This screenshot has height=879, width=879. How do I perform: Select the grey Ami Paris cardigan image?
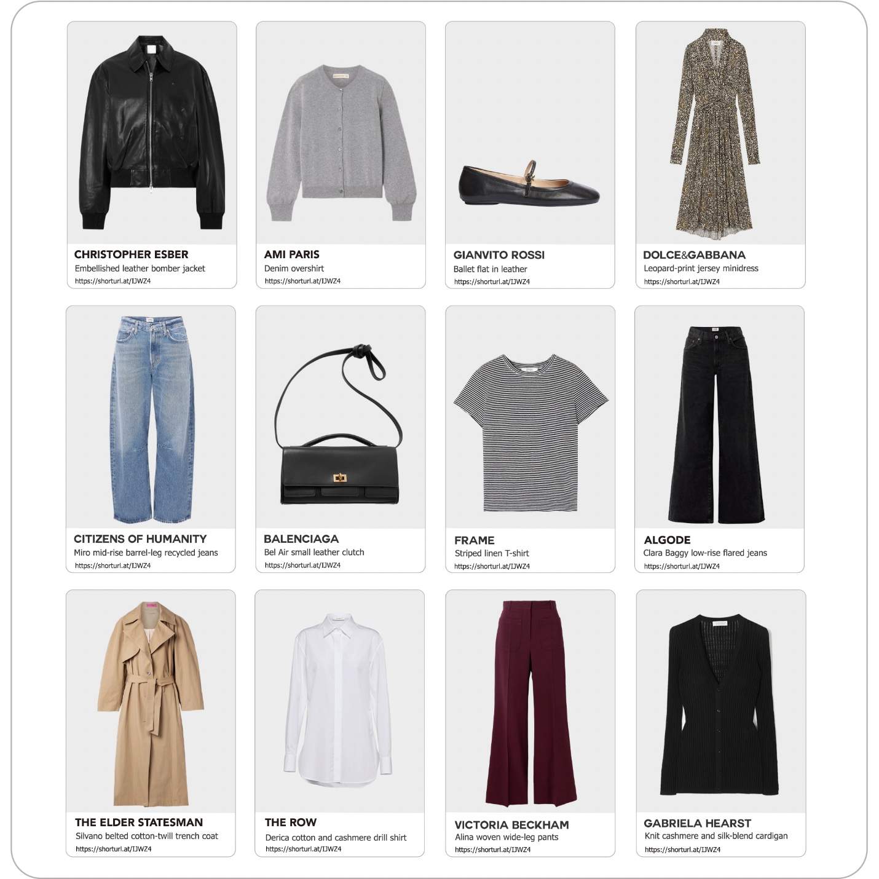[x=341, y=133]
